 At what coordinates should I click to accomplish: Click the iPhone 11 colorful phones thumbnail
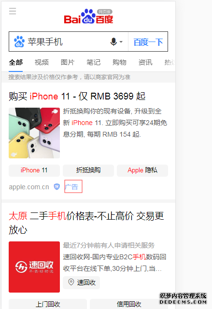click(x=34, y=133)
